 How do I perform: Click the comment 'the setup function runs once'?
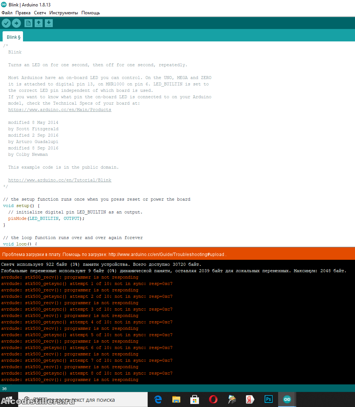click(x=97, y=199)
